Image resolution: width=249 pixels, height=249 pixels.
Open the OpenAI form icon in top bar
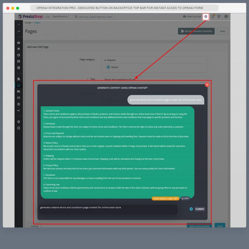point(206,17)
